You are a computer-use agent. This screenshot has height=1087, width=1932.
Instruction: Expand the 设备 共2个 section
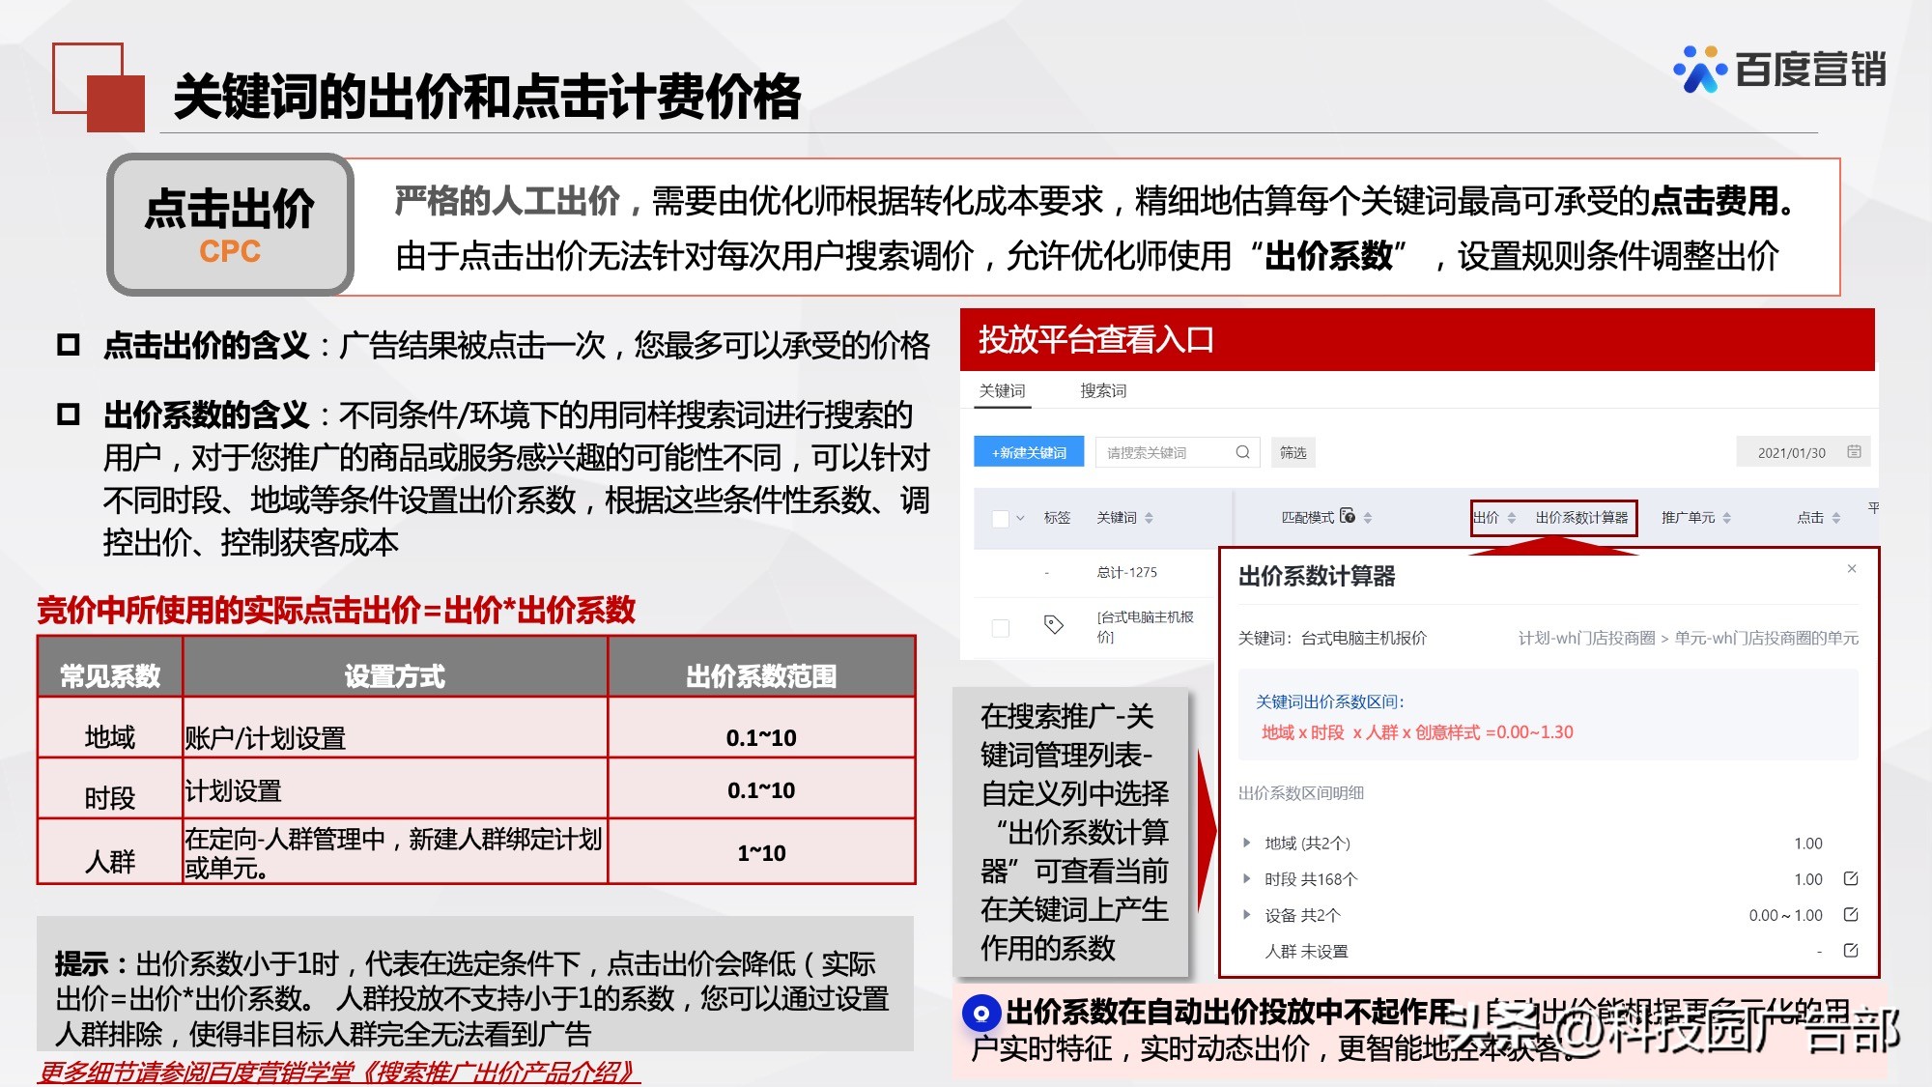point(1246,914)
